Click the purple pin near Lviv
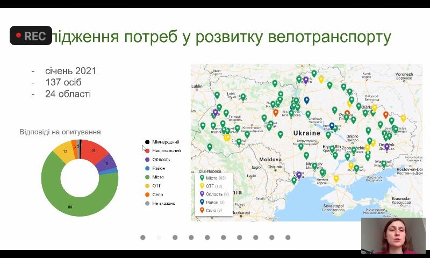 pyautogui.click(x=216, y=113)
